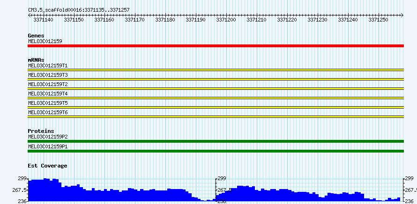Click ruler position 3371210
The image size is (417, 204).
tap(257, 20)
